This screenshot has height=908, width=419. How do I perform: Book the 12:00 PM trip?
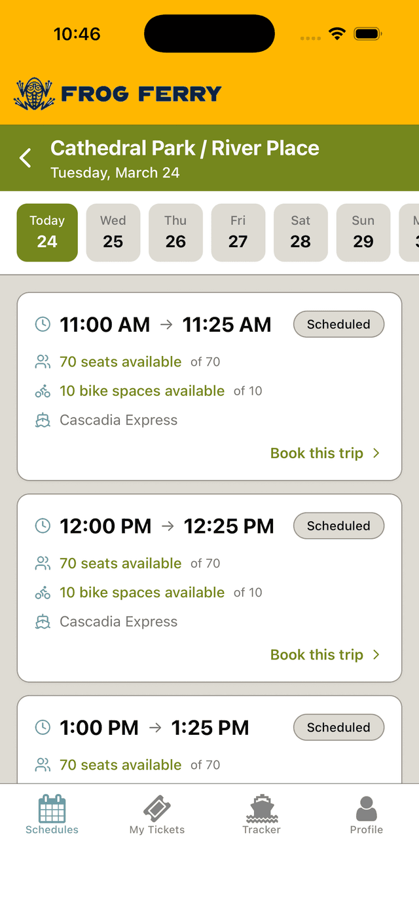point(317,654)
